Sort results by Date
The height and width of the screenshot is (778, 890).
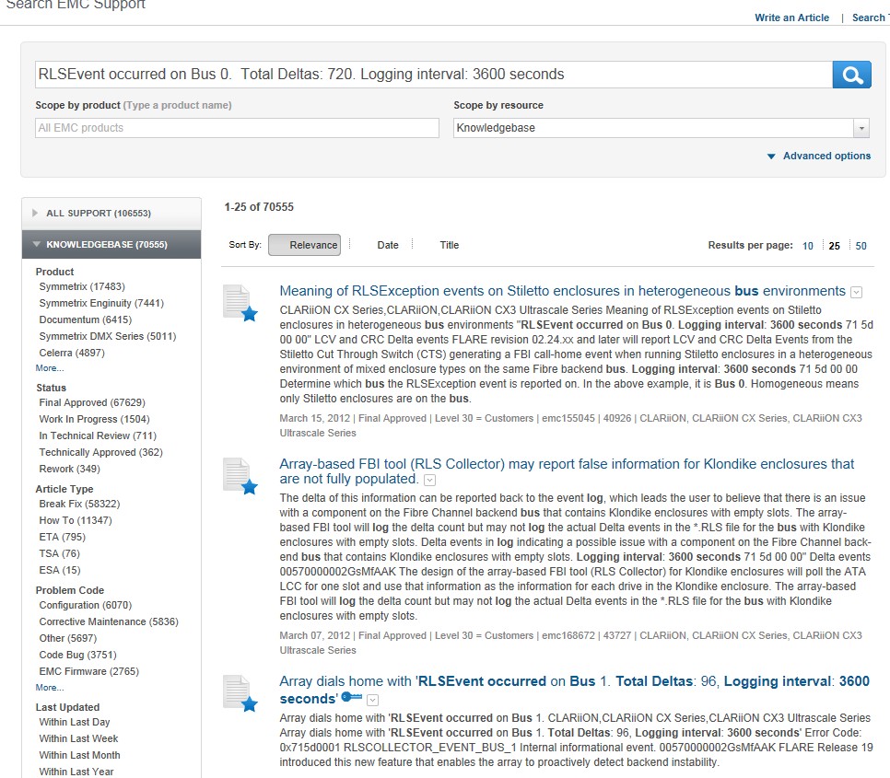[x=388, y=245]
